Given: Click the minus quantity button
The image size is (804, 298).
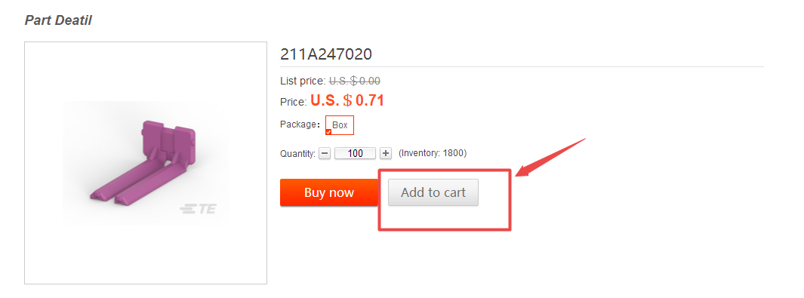Looking at the screenshot, I should [325, 153].
